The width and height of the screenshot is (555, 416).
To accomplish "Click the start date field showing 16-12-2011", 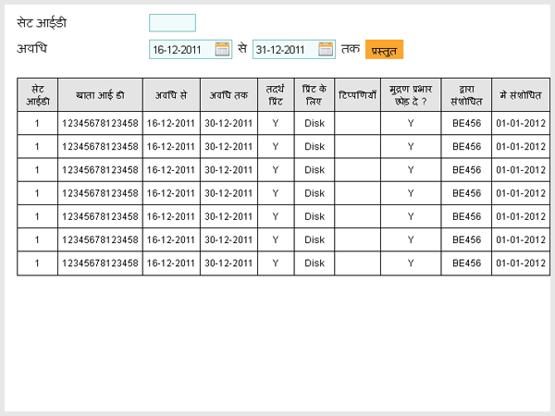I will [191, 49].
